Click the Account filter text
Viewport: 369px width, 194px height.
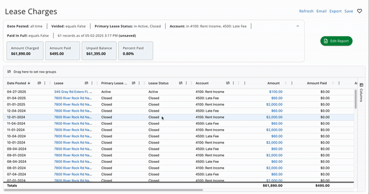[208, 26]
